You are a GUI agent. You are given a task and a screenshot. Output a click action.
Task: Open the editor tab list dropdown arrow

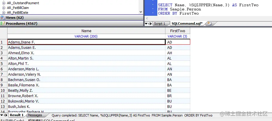(146, 24)
